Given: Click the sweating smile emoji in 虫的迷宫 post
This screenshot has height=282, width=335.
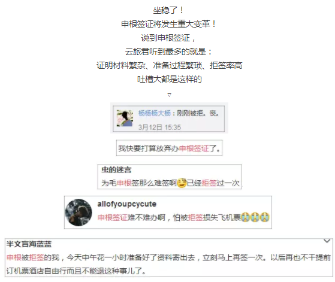Looking at the screenshot, I should 182,183.
